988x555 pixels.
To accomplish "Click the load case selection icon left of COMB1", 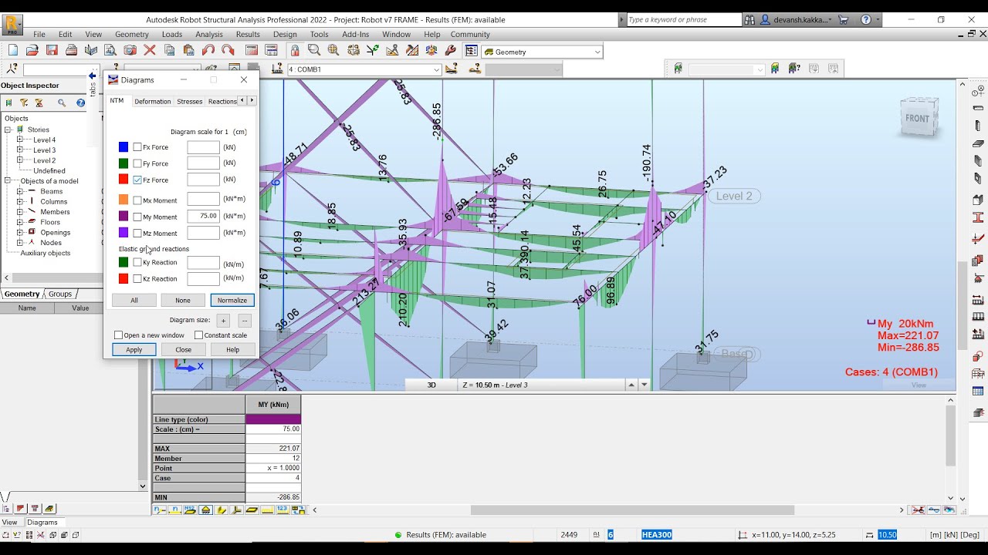I will tap(276, 69).
